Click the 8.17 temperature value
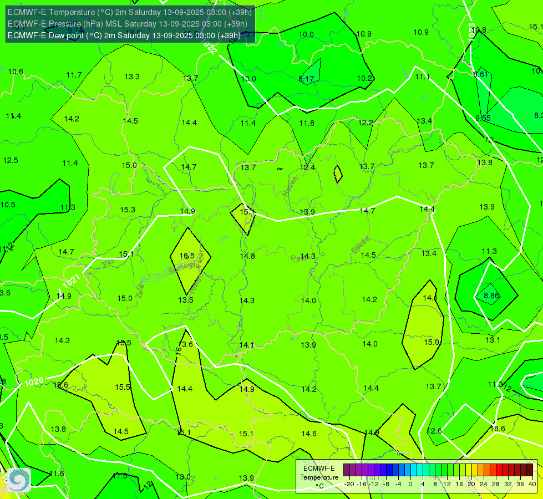The width and height of the screenshot is (543, 499). coord(307,79)
